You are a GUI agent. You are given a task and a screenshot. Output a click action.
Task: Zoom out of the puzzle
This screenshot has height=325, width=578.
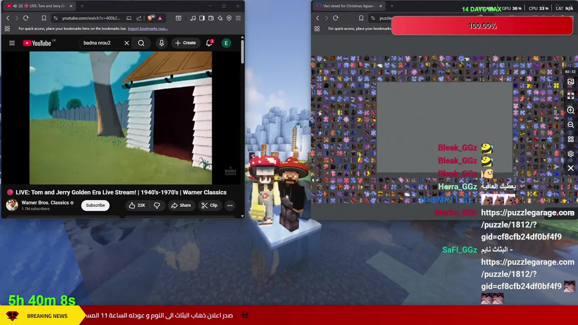(571, 125)
